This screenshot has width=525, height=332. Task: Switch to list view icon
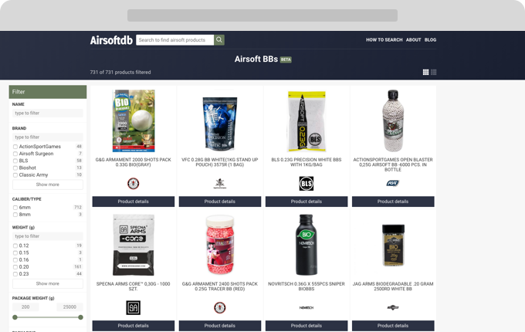pos(434,73)
